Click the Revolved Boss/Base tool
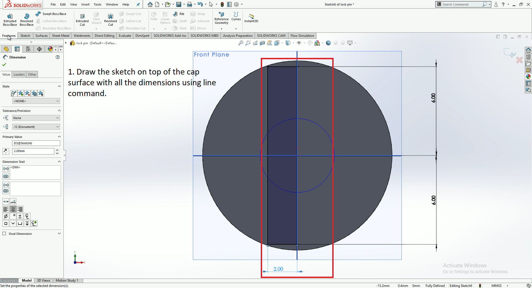The height and width of the screenshot is (288, 532). click(27, 20)
